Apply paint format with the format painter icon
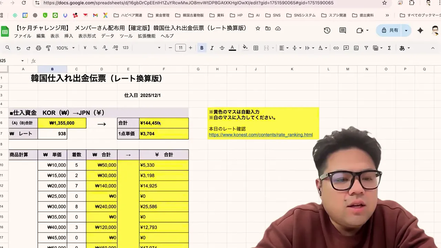The width and height of the screenshot is (441, 248). pos(49,48)
